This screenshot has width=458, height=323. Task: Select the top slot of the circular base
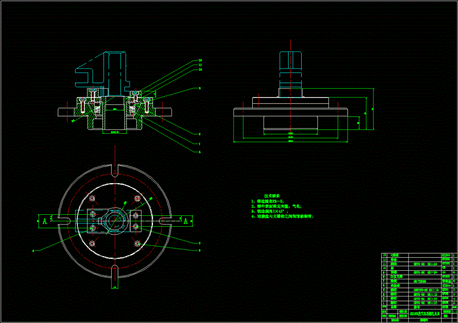(115, 170)
